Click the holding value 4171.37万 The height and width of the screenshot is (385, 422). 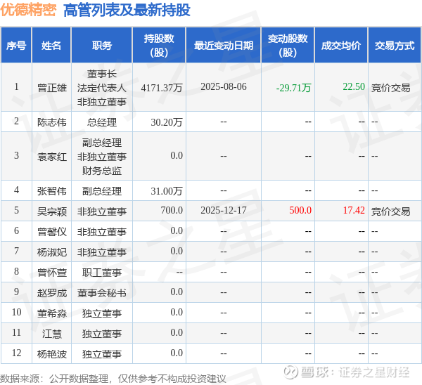(162, 88)
